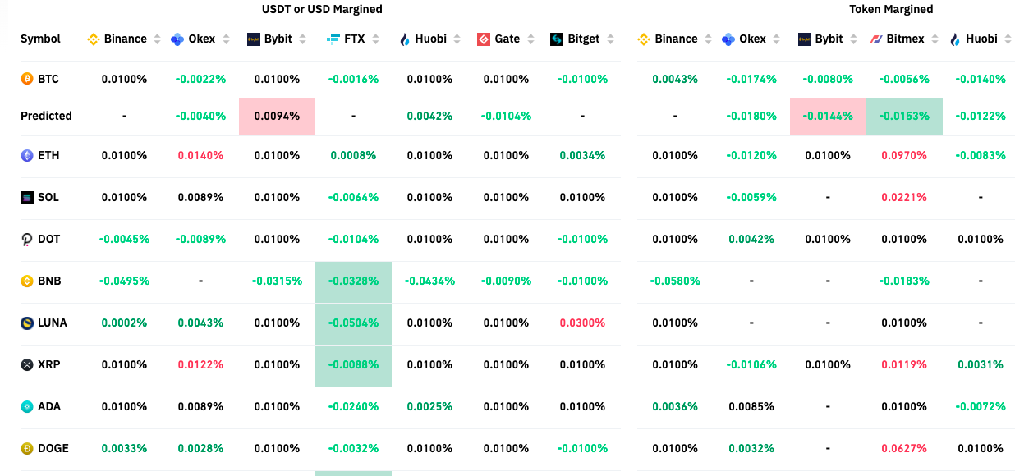
Task: Select the Token Margined heading
Action: point(891,9)
